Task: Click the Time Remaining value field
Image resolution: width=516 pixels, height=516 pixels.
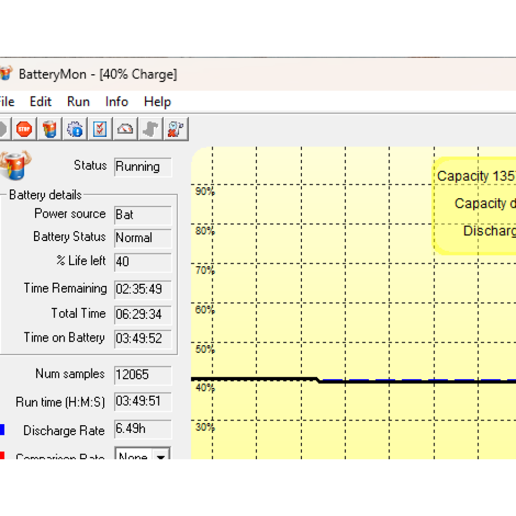Action: [x=142, y=289]
